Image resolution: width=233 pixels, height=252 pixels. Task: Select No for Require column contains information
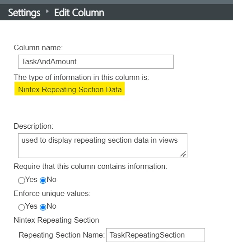point(43,180)
